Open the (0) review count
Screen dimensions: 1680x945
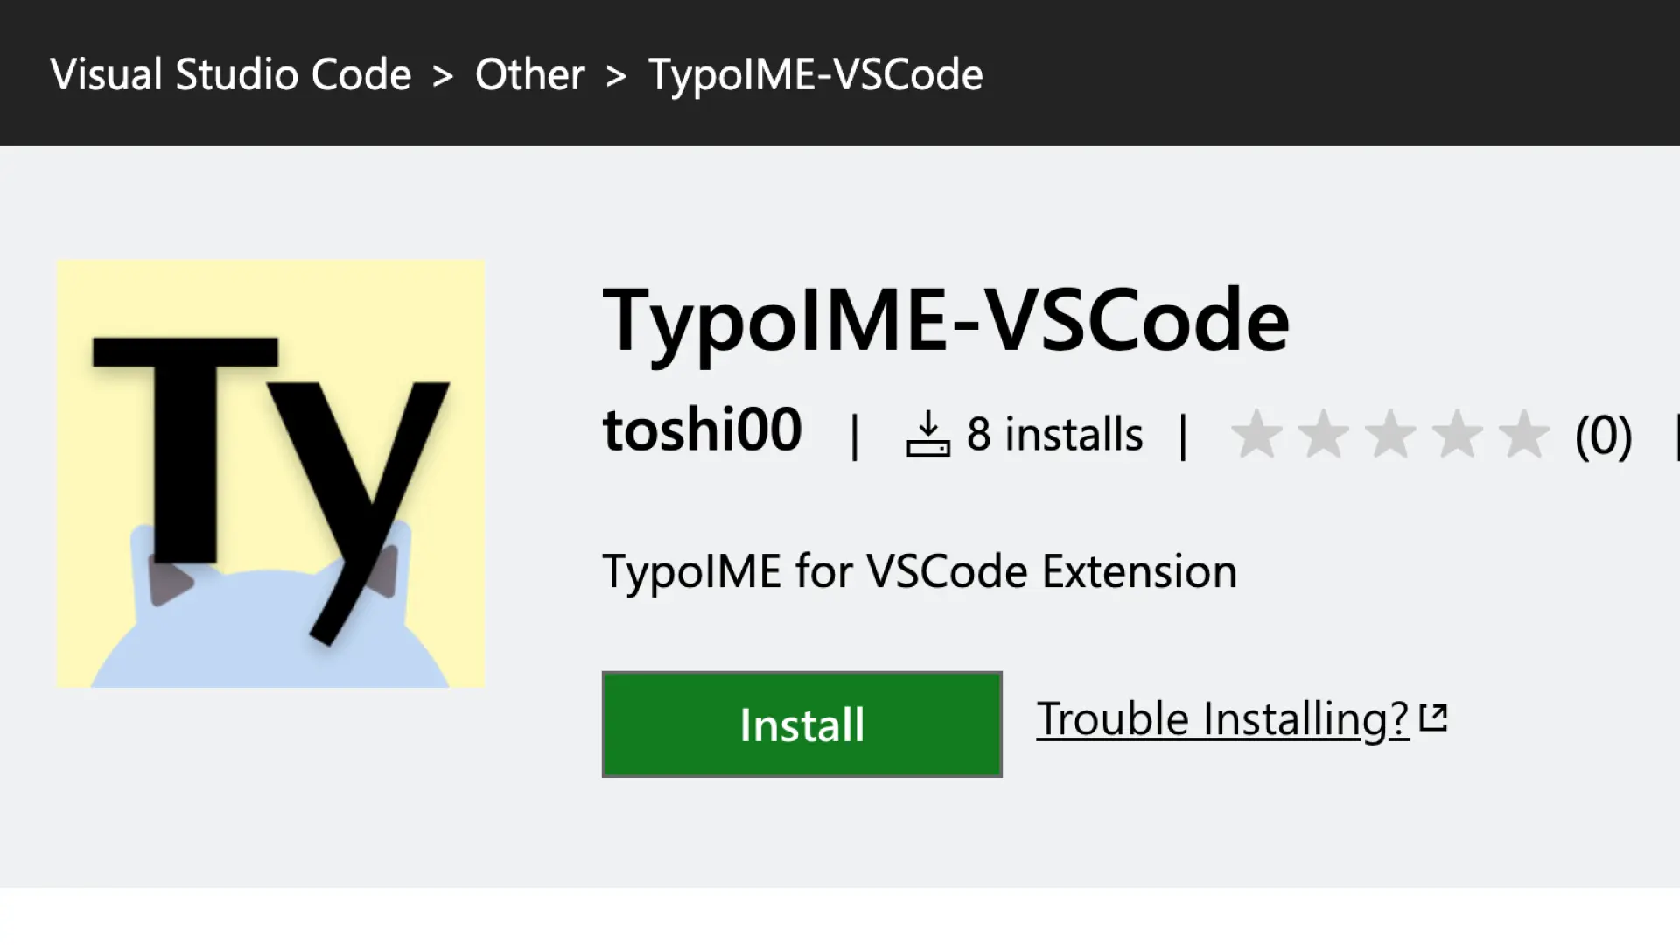point(1603,436)
